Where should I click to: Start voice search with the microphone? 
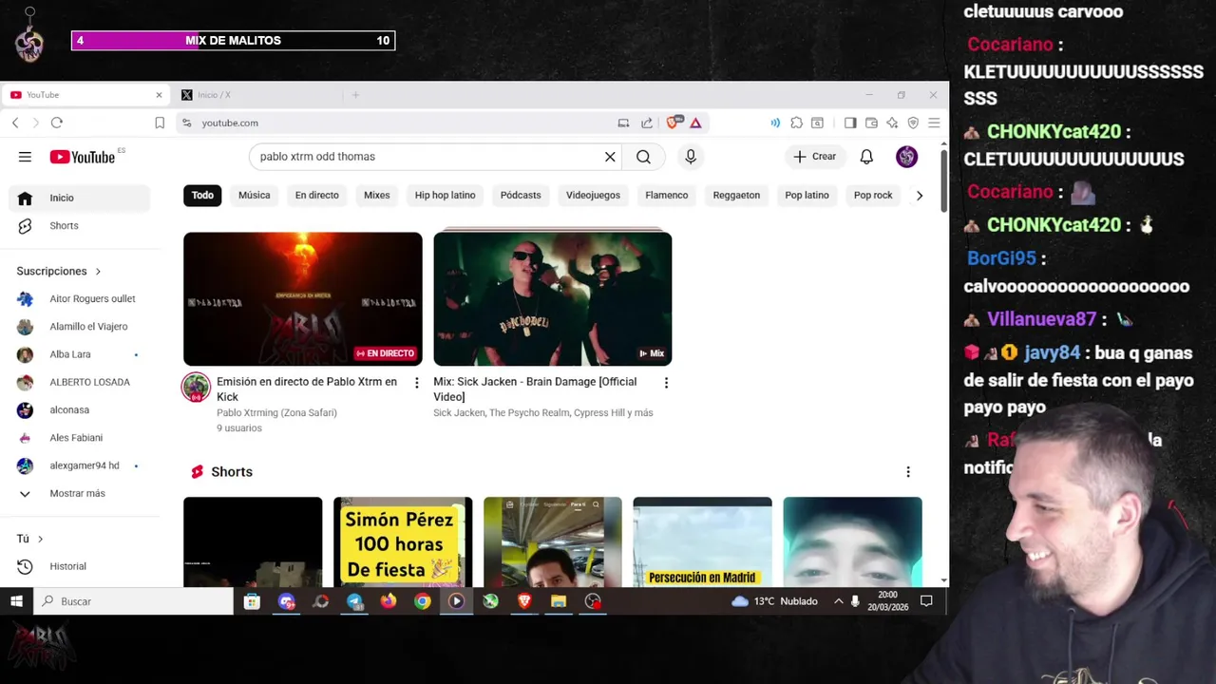tap(691, 157)
